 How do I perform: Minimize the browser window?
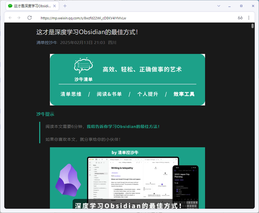(x=229, y=6)
